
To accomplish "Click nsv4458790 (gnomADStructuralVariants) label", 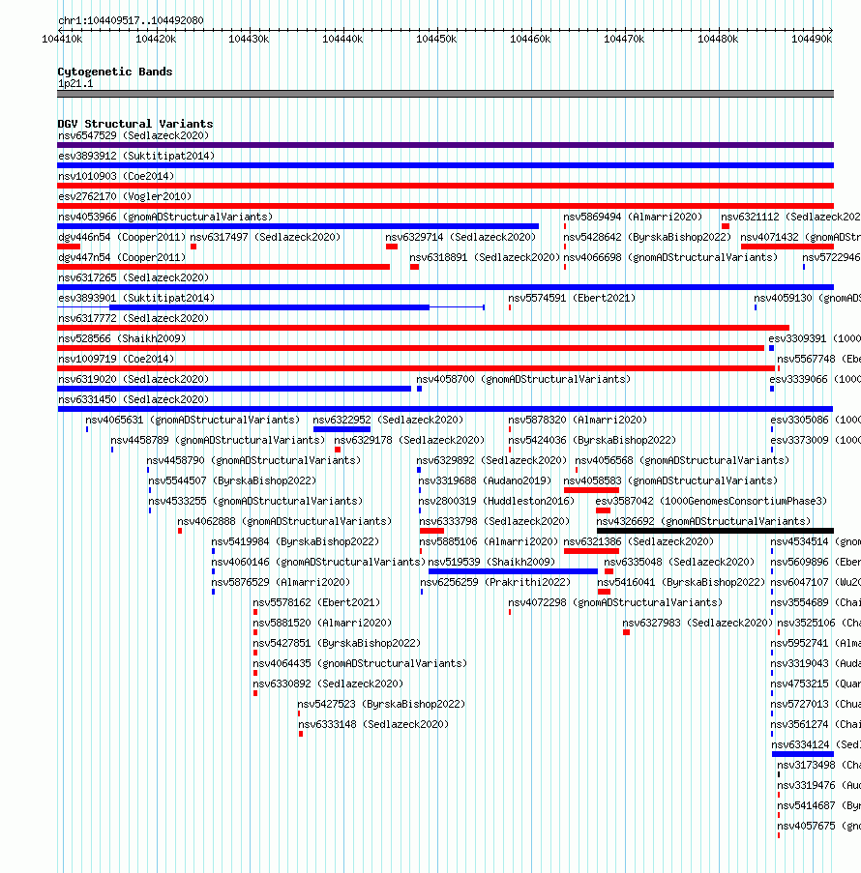I will click(254, 460).
